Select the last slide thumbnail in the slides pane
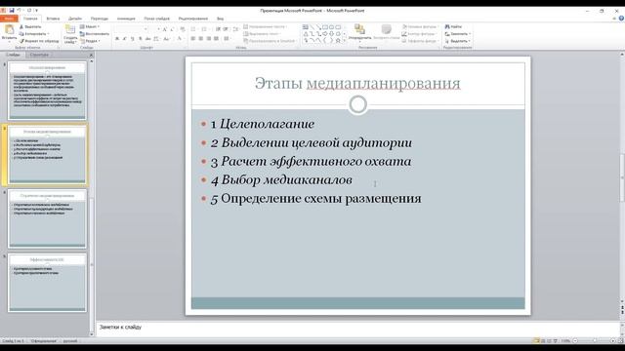 47,282
